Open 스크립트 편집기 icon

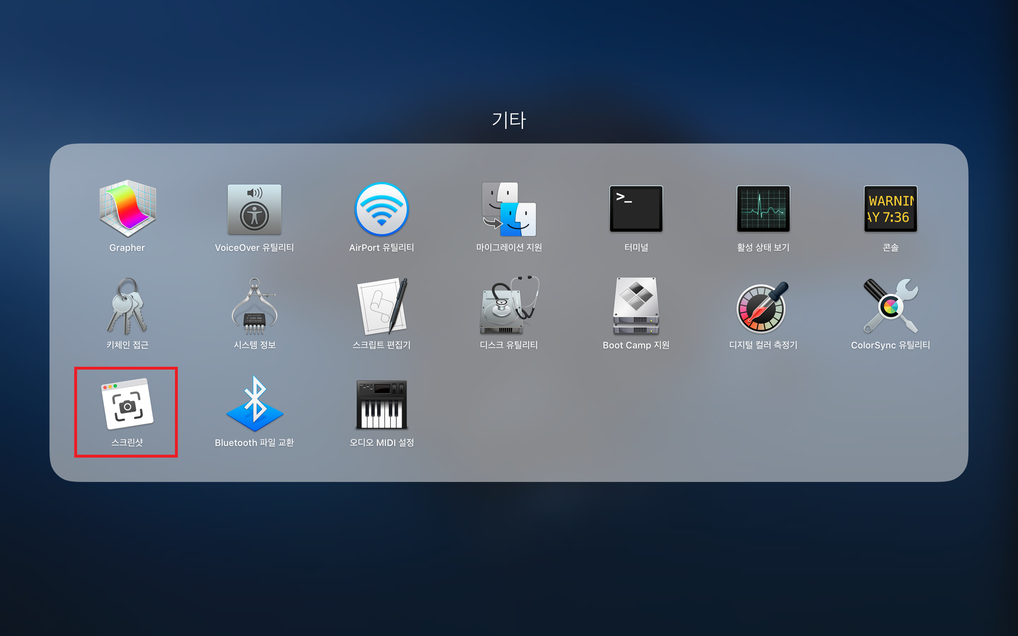pyautogui.click(x=381, y=306)
